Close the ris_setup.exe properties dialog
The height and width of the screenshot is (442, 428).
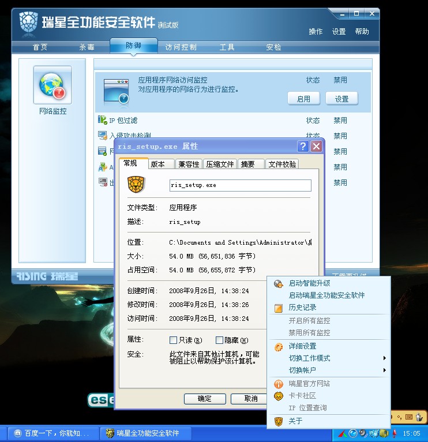click(317, 147)
